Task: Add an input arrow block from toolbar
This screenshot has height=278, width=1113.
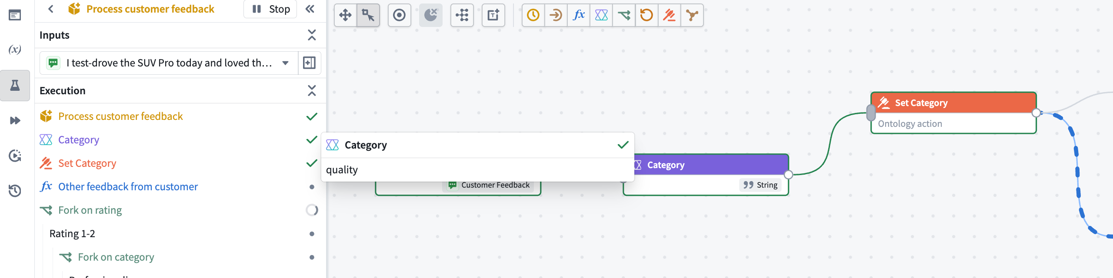Action: click(x=556, y=15)
